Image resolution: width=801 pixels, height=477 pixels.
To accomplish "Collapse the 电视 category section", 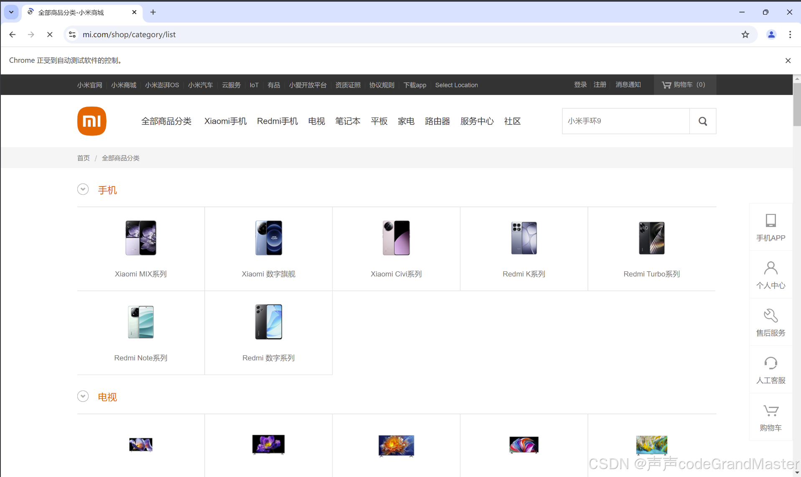I will click(83, 396).
